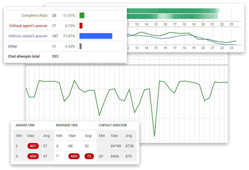249x170 pixels.
Task: Click the lowest dip in the green line chart
Action: click(x=154, y=136)
